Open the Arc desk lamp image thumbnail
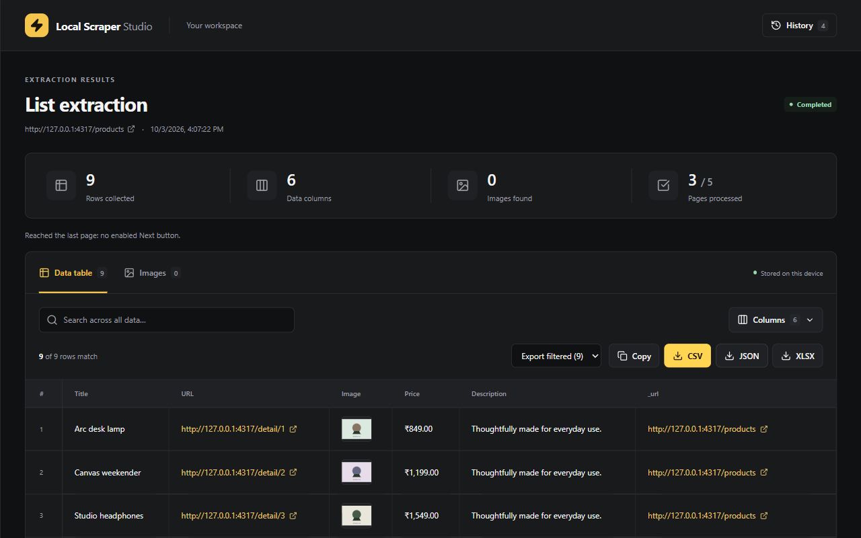 point(357,429)
